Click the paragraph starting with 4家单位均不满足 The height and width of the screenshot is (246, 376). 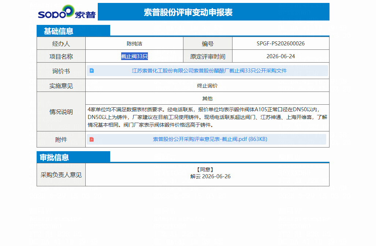tap(207, 117)
